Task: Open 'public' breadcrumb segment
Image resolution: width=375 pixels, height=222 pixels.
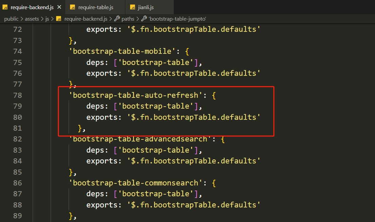Action: (x=11, y=19)
